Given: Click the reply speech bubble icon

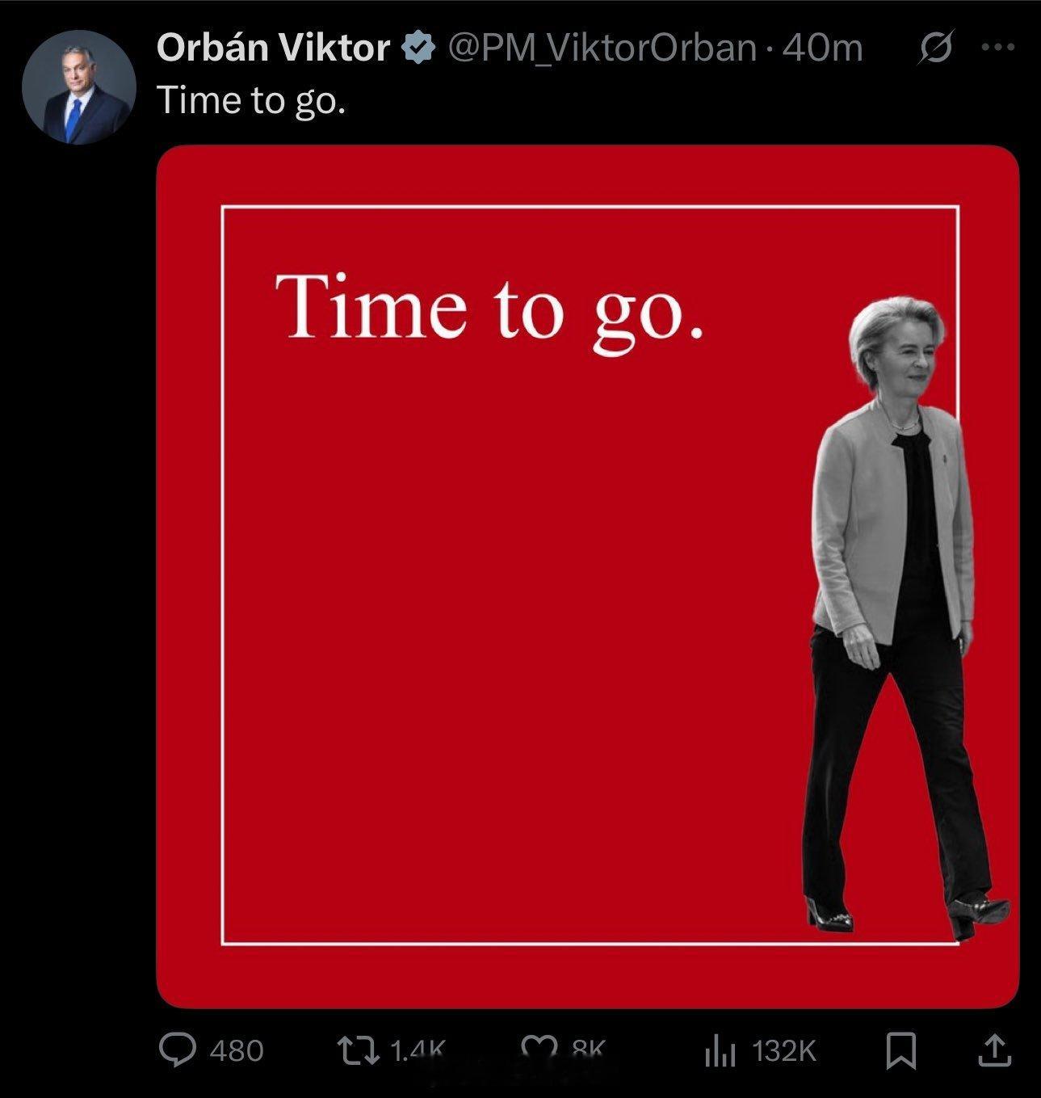Looking at the screenshot, I should [x=178, y=1050].
